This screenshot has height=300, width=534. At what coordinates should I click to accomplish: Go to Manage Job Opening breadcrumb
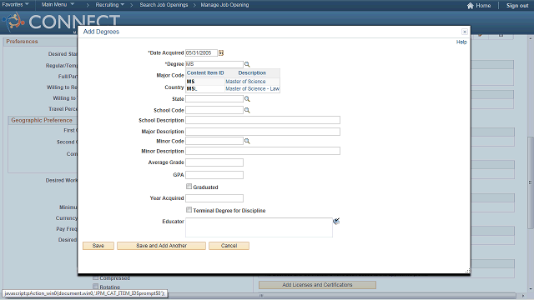(x=224, y=5)
